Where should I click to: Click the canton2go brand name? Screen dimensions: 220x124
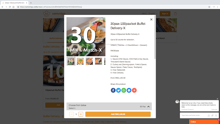(59, 14)
